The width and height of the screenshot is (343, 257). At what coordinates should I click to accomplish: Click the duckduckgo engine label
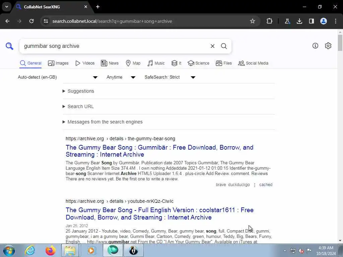pos(239,185)
